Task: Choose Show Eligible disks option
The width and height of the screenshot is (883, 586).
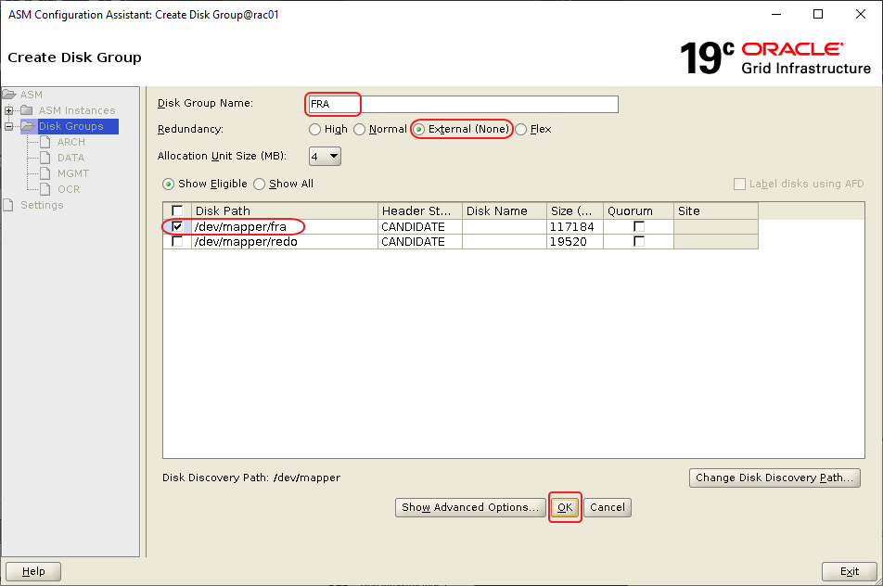Action: (168, 185)
